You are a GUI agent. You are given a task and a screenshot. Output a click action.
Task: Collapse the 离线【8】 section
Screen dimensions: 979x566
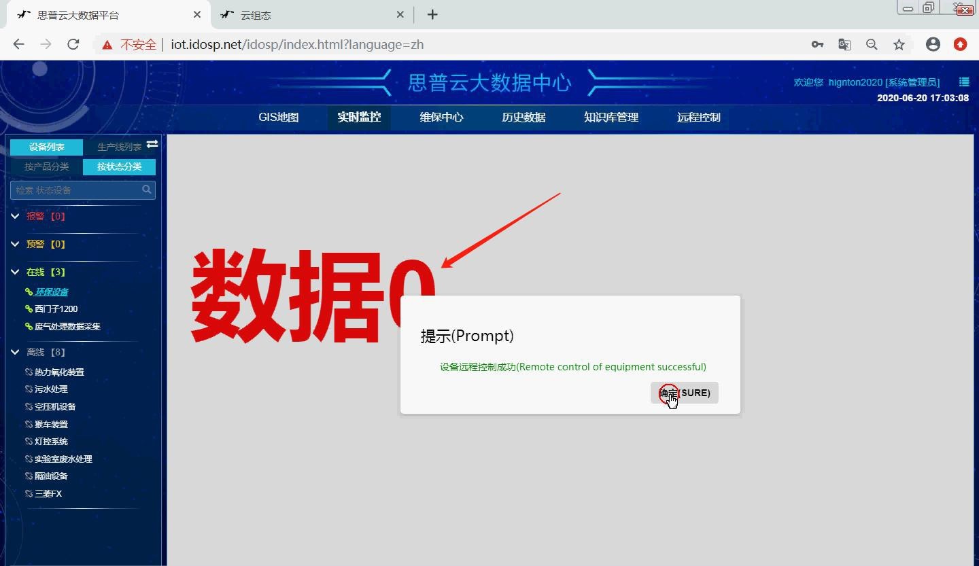(15, 352)
